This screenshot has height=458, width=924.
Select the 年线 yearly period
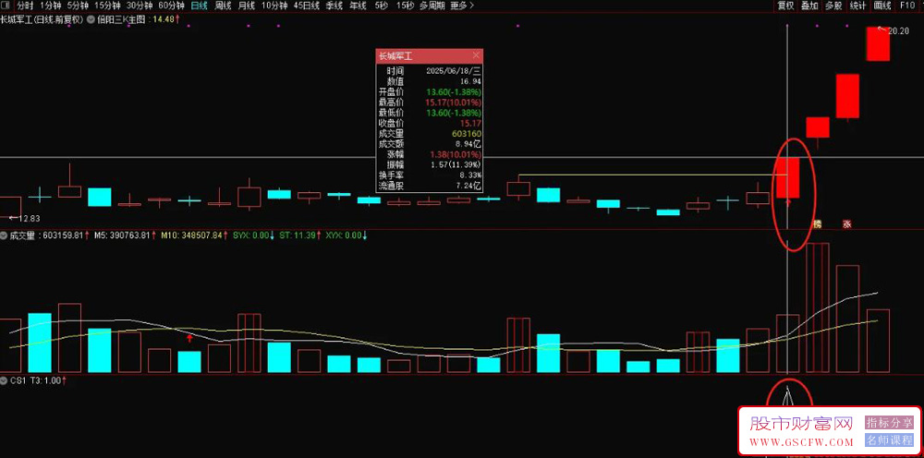point(357,6)
